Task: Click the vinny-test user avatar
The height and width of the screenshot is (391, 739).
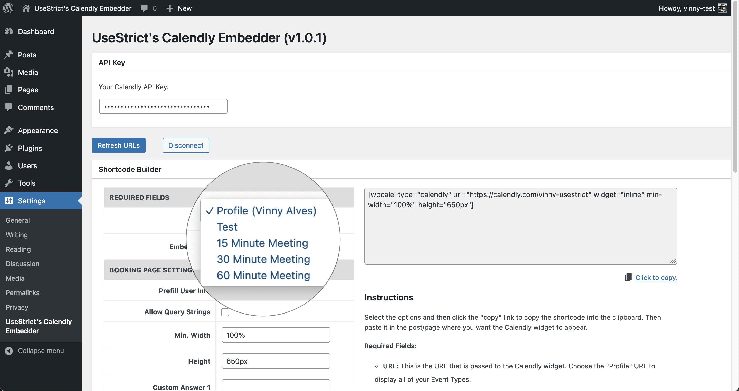Action: (x=722, y=8)
